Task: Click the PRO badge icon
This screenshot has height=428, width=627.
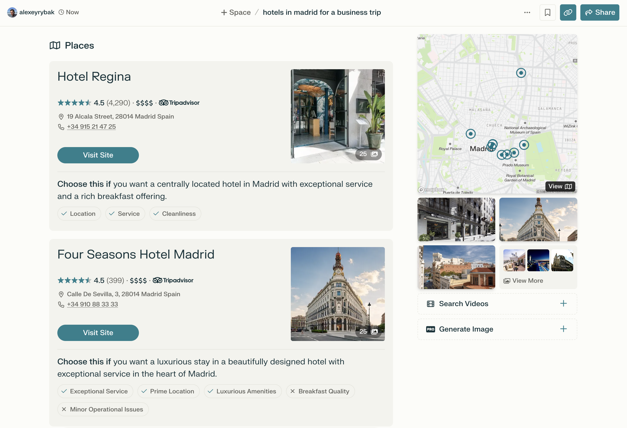Action: [430, 329]
